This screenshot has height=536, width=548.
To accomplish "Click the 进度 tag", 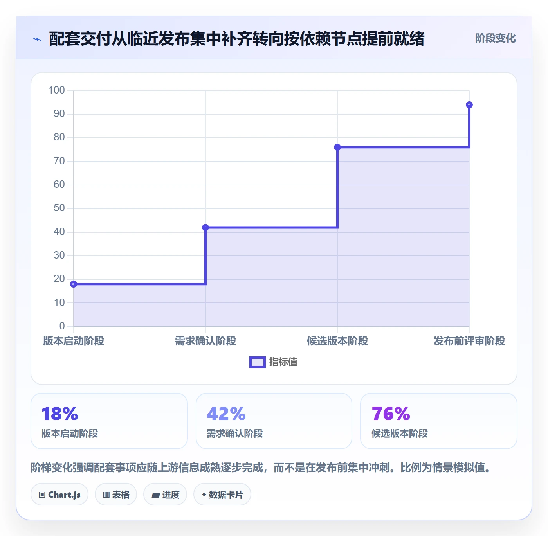I will 165,495.
